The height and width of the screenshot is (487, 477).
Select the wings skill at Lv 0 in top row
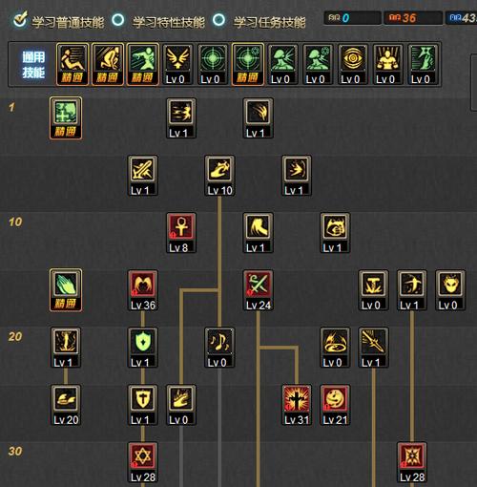pyautogui.click(x=177, y=65)
